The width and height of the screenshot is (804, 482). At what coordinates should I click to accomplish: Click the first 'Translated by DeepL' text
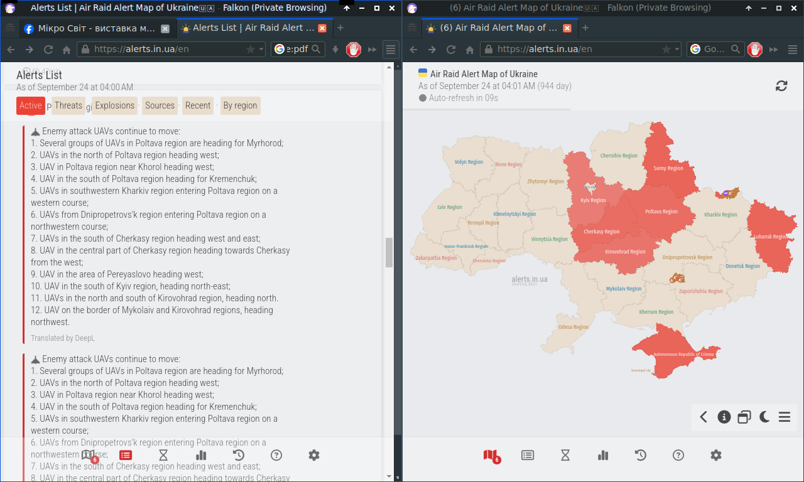[63, 338]
